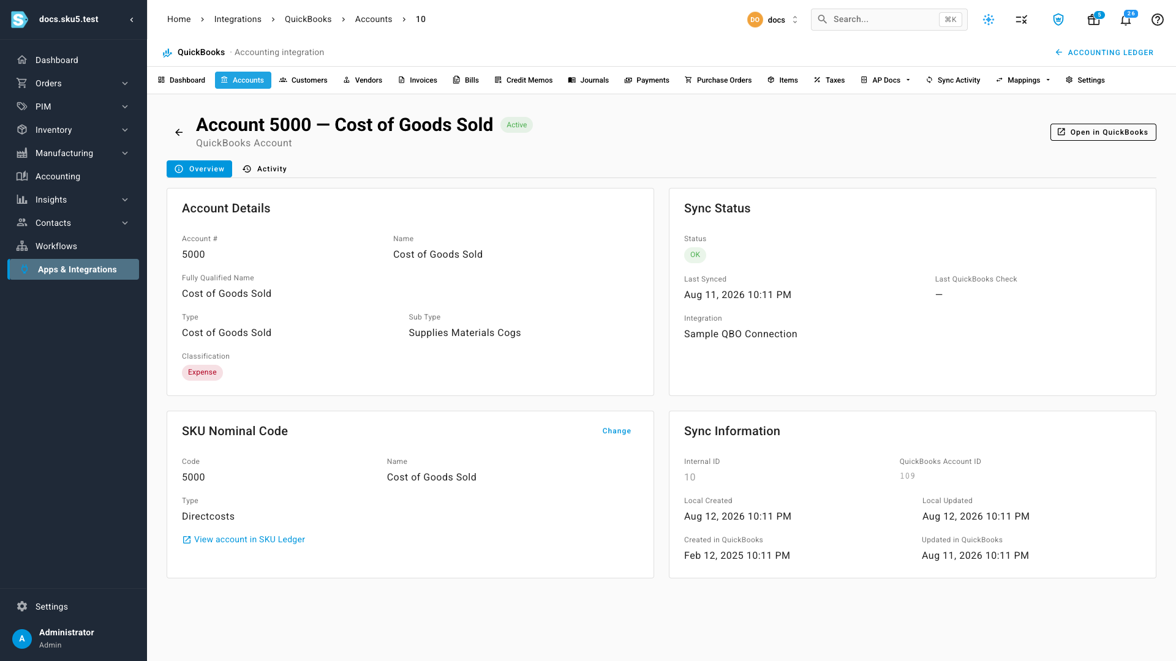
Task: Click the Contacts people icon in sidebar
Action: [22, 223]
